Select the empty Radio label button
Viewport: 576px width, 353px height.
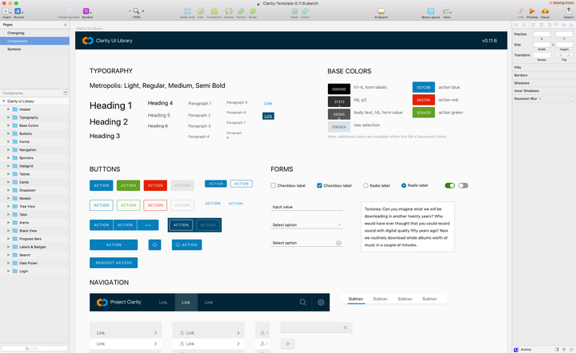pos(366,185)
